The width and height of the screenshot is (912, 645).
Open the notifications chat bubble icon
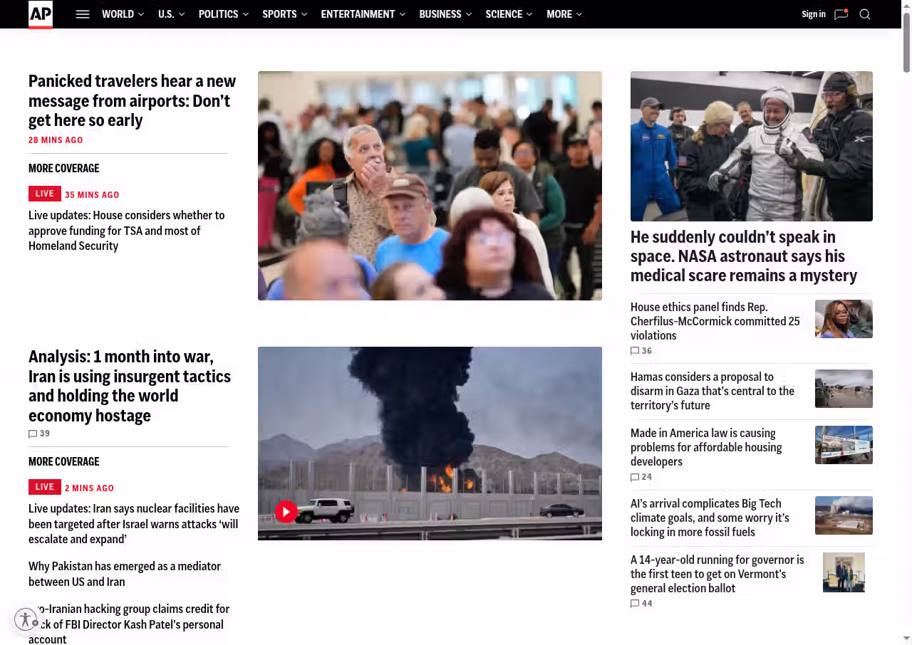[841, 14]
